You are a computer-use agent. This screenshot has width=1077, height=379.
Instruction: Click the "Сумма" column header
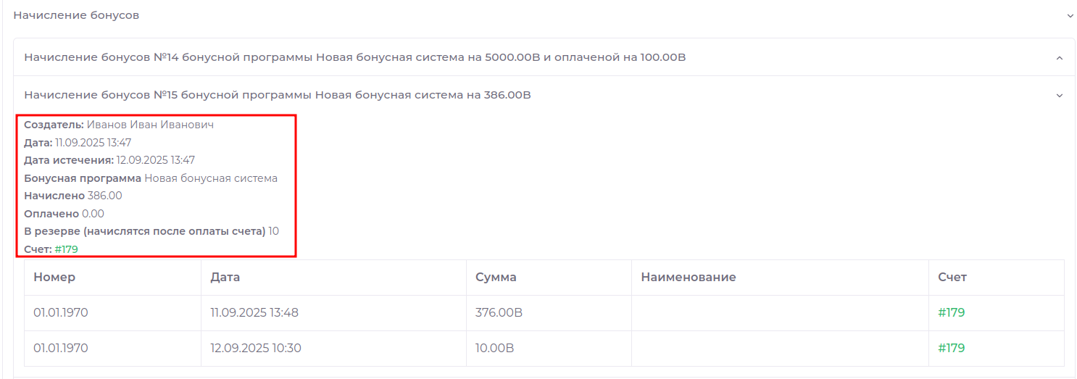(496, 278)
